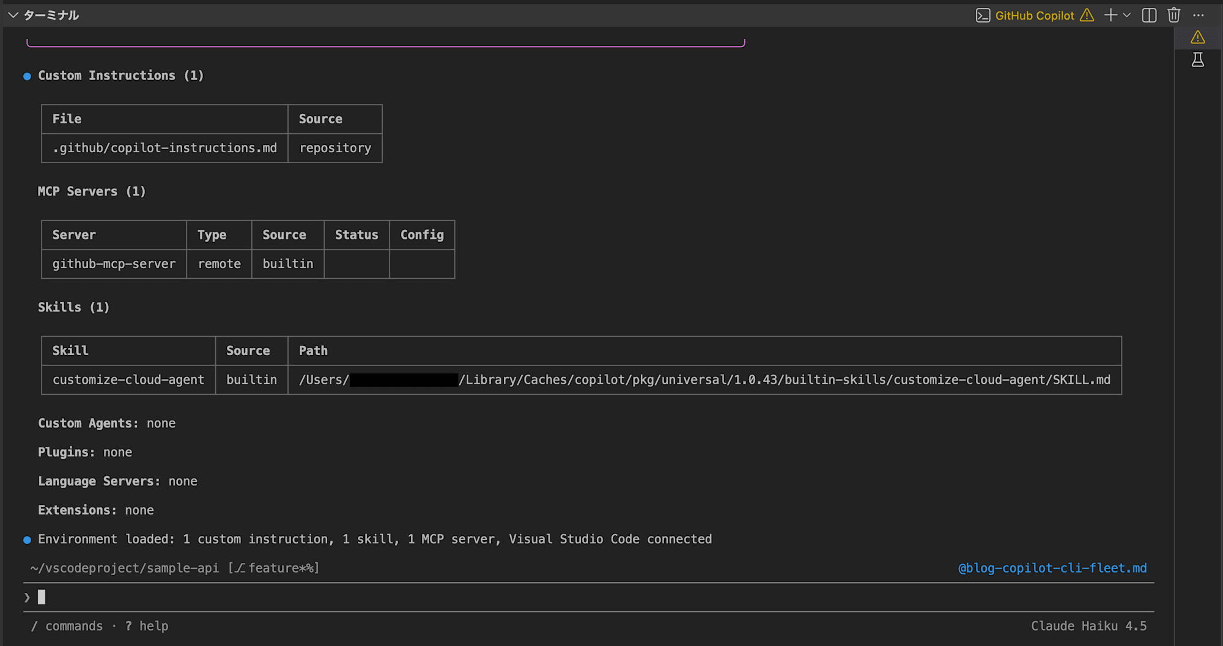Screen dimensions: 1223x646
Task: Click the Status column header
Action: click(x=357, y=235)
